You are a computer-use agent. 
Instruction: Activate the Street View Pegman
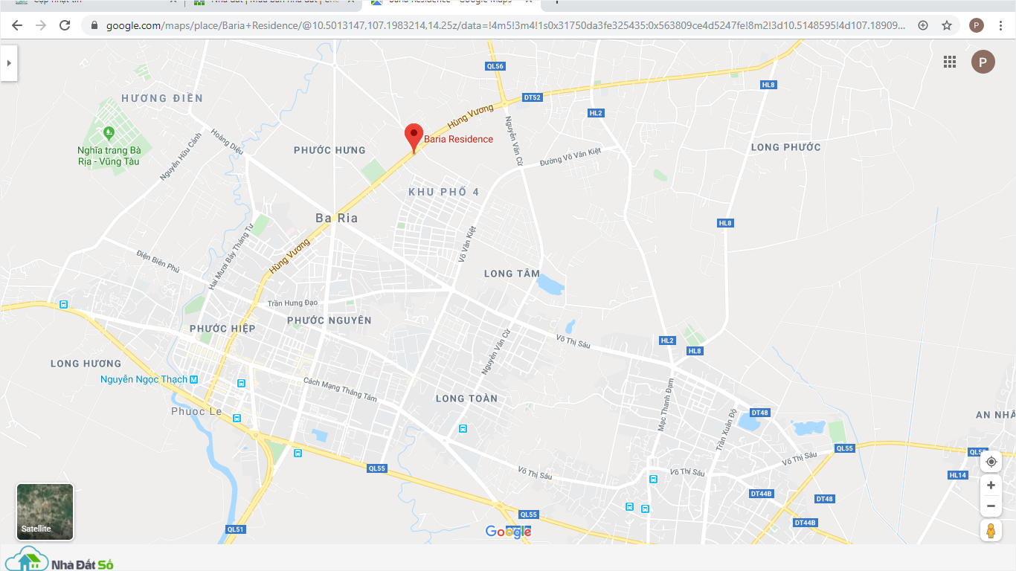tap(991, 531)
